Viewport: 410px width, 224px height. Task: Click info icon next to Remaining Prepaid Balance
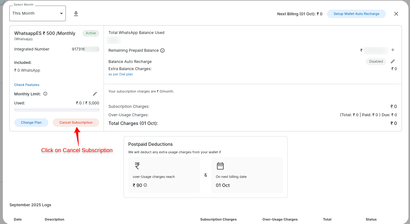tap(163, 50)
